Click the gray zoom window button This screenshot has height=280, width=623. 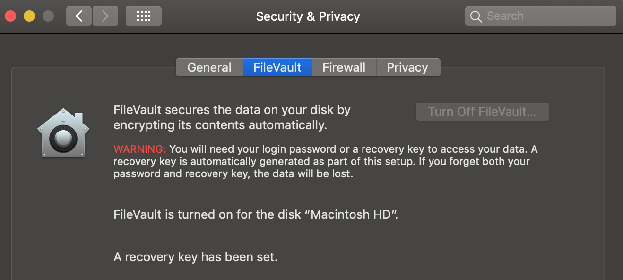48,16
